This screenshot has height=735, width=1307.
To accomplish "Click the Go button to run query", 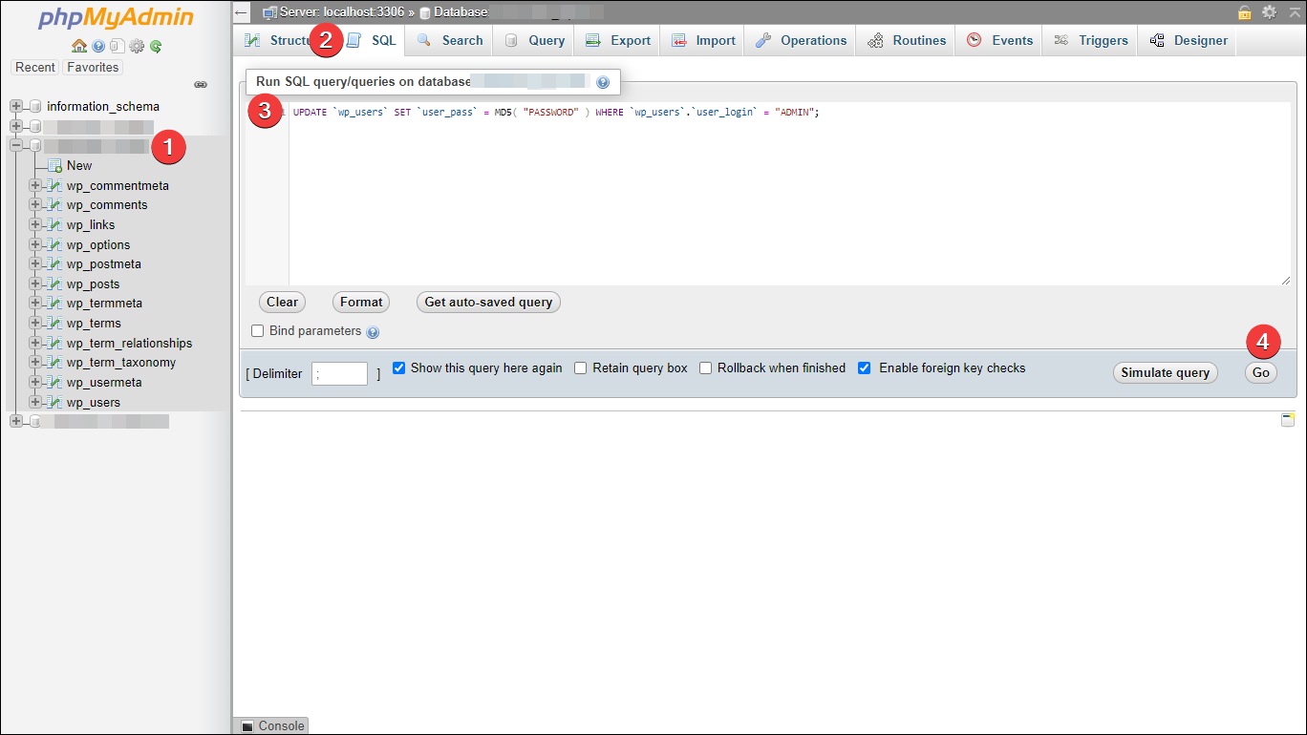I will point(1261,372).
